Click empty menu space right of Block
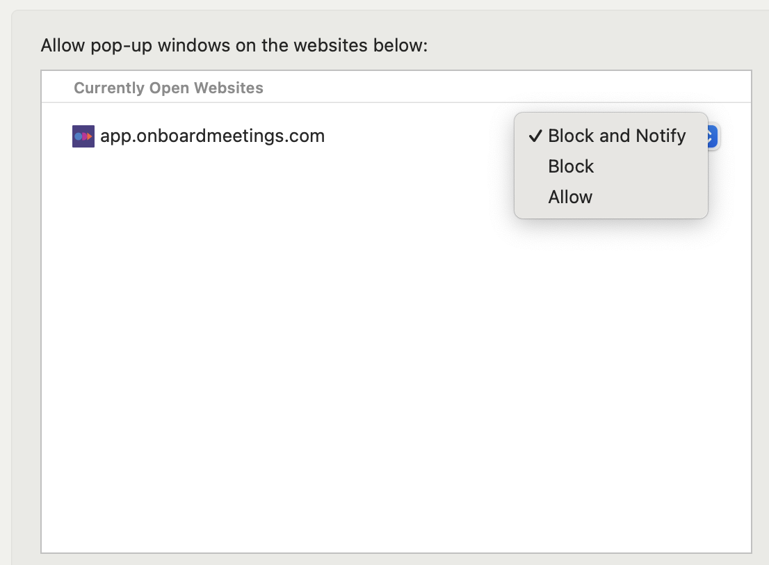The height and width of the screenshot is (565, 769). [647, 166]
